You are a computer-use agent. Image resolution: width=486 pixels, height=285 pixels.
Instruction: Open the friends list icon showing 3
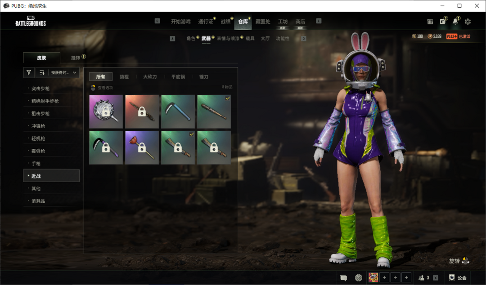click(422, 278)
